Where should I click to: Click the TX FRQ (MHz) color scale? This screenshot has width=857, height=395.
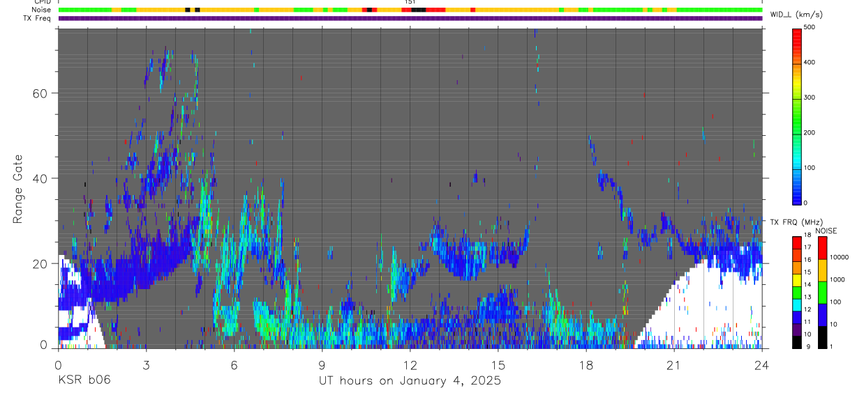797,291
